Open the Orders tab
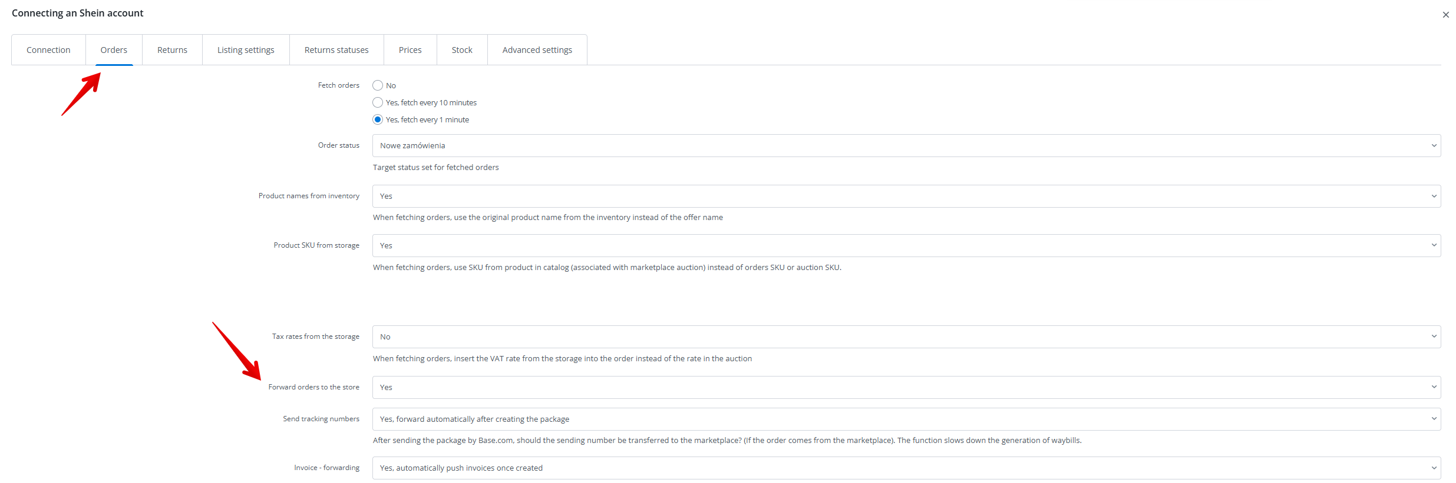This screenshot has width=1456, height=483. point(114,50)
